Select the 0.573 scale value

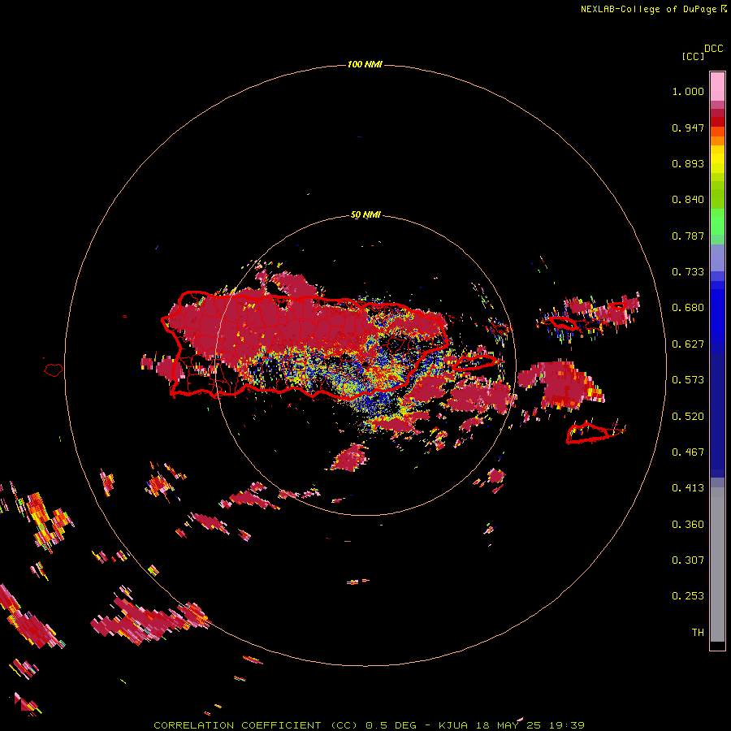[688, 380]
